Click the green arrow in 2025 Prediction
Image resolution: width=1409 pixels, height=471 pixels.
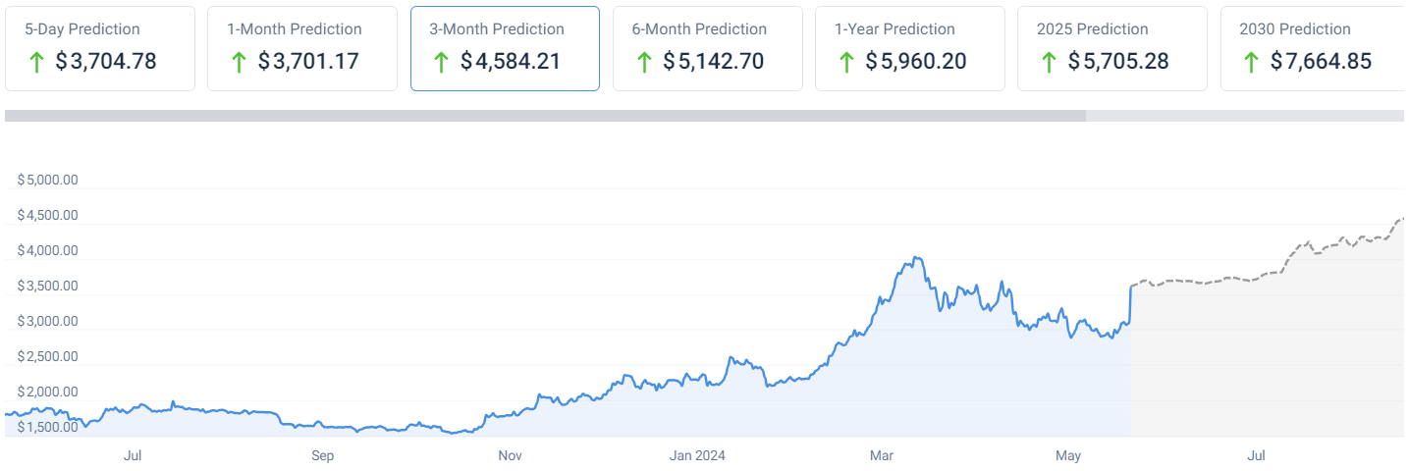coord(1049,62)
